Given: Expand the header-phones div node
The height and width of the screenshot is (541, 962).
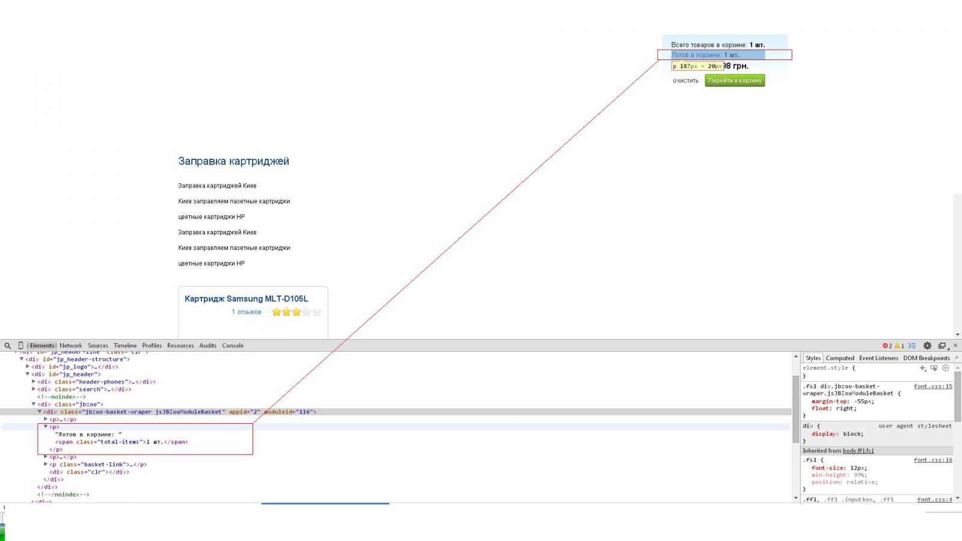Looking at the screenshot, I should pyautogui.click(x=34, y=382).
